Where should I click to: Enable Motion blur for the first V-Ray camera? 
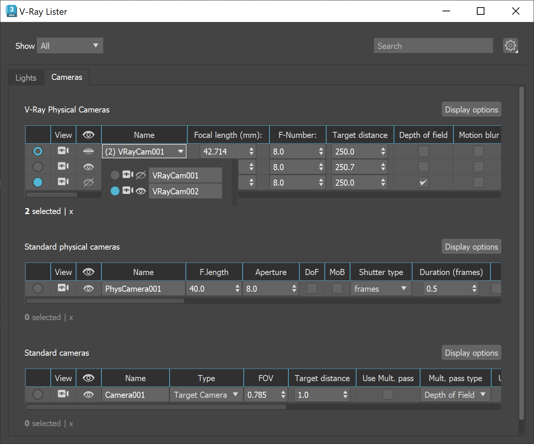(478, 151)
